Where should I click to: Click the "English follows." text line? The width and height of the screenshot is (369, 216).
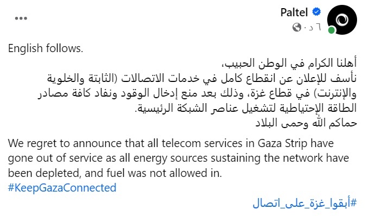[x=46, y=48]
